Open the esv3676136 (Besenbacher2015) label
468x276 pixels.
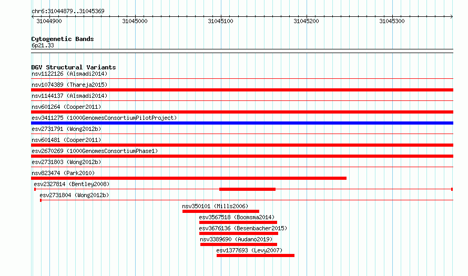click(243, 228)
